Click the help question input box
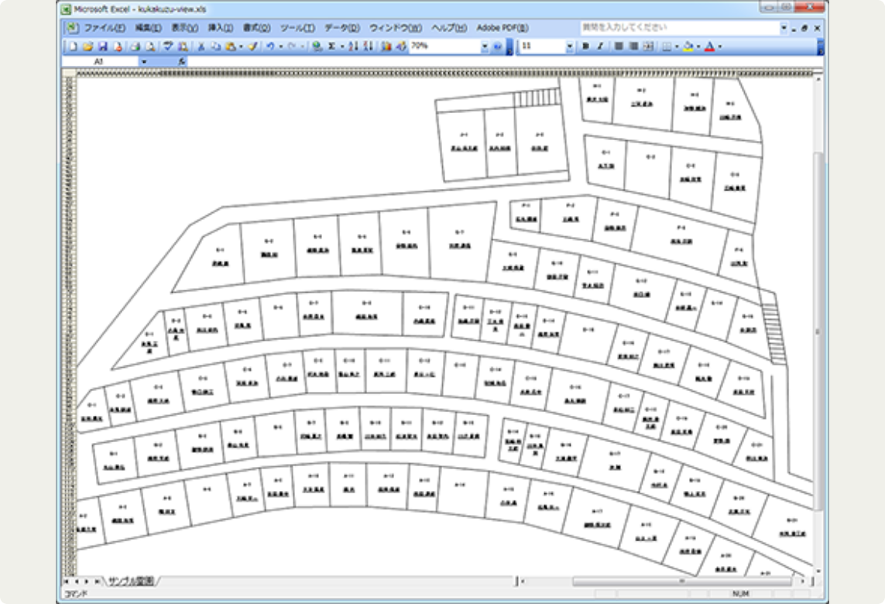Screen dimensions: 885x604 tap(678, 28)
